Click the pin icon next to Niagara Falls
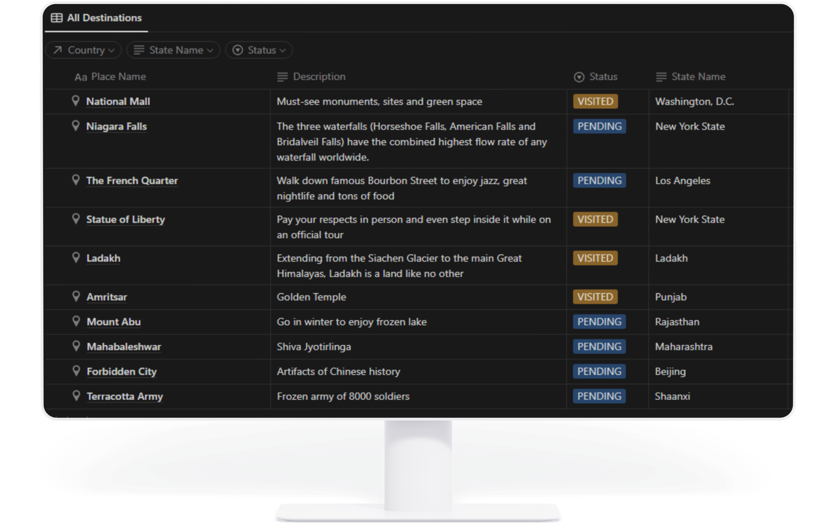This screenshot has width=837, height=523. tap(75, 126)
